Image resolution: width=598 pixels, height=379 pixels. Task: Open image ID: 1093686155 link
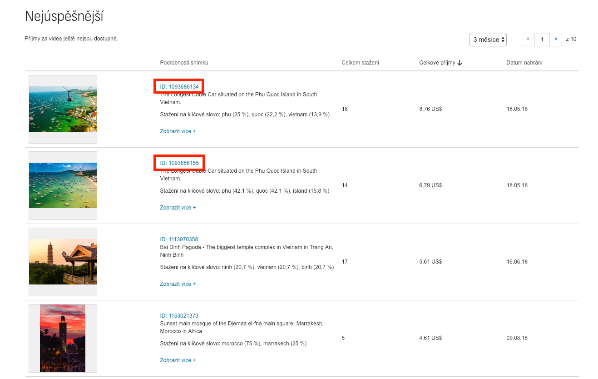pyautogui.click(x=179, y=163)
